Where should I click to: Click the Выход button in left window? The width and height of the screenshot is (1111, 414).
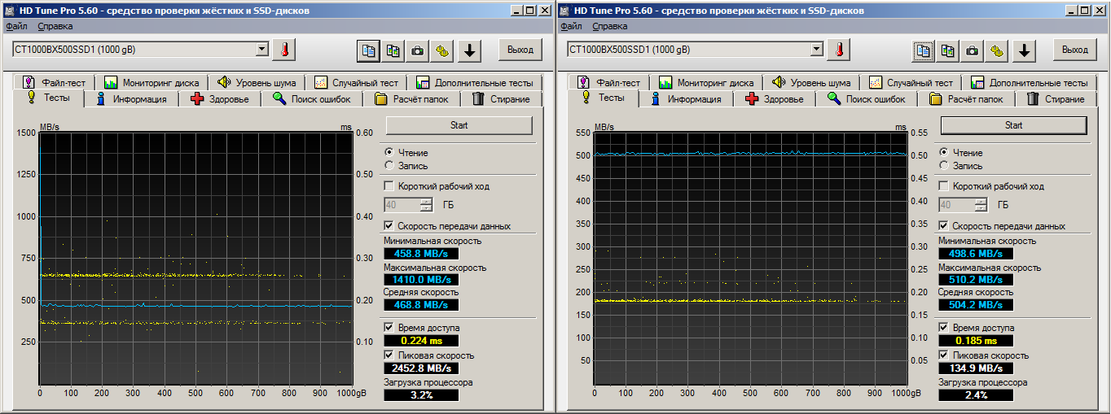520,50
